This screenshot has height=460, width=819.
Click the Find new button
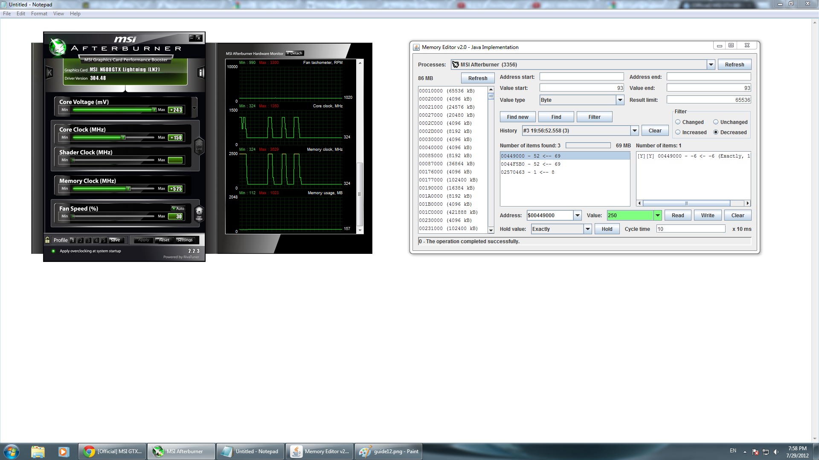tap(517, 117)
